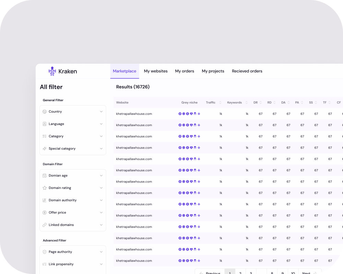This screenshot has height=274, width=343.
Task: Open the Marketplace tab
Action: click(125, 71)
